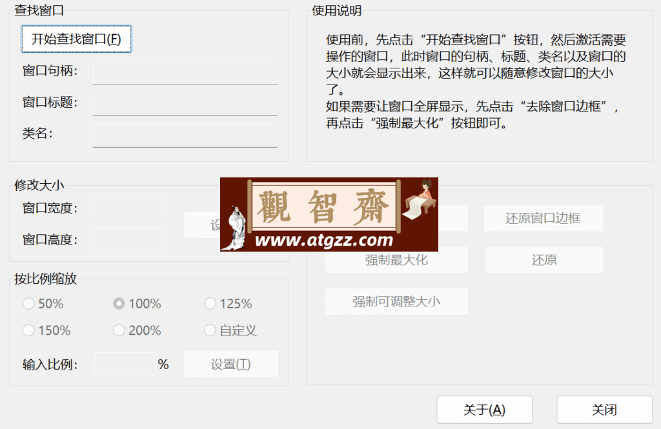This screenshot has width=661, height=429.
Task: Click the 开始查找窗口(F) button
Action: 76,39
